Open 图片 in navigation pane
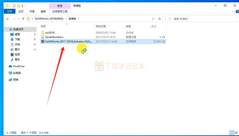 [x=17, y=49]
